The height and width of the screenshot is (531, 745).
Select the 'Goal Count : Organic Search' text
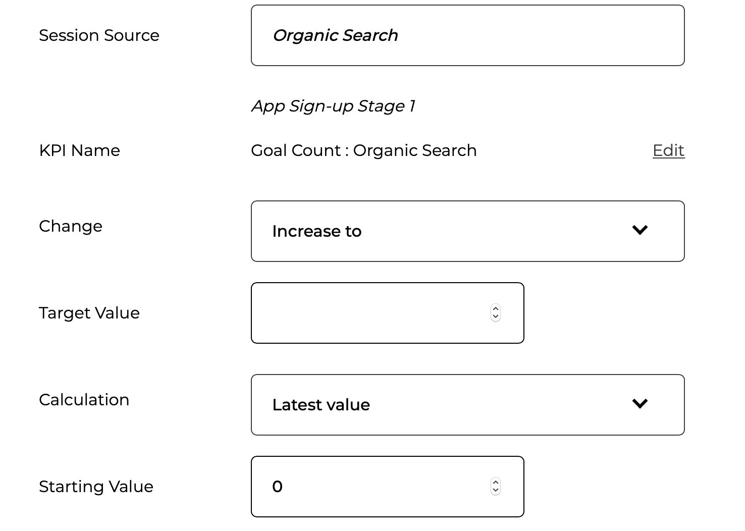[364, 150]
